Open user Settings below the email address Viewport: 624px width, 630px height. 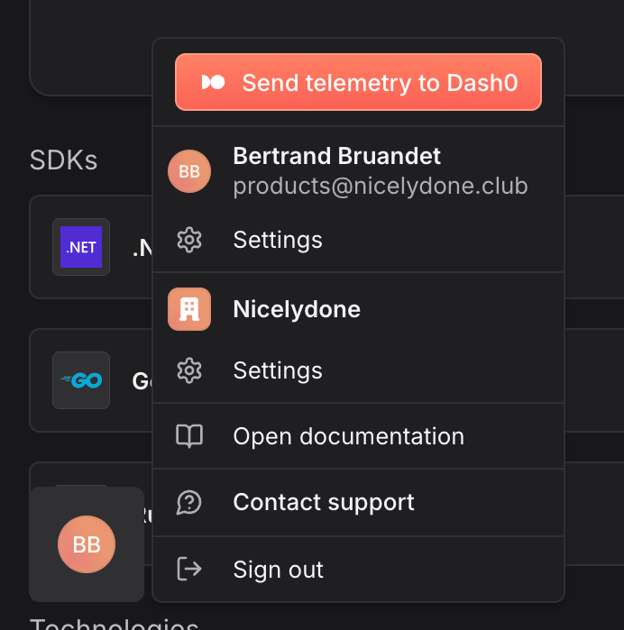coord(277,240)
